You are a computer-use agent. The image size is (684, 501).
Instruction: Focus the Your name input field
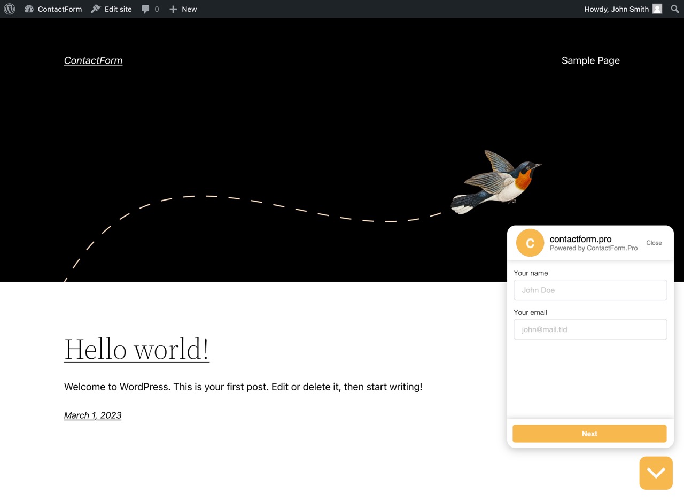(589, 290)
